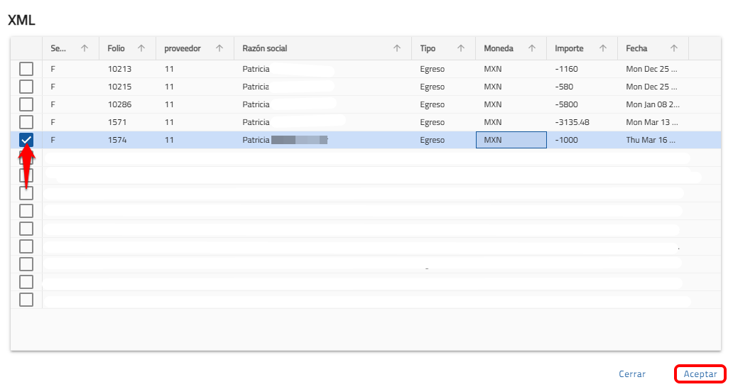Click sort arrow in proveedor column
Screen dimensions: 733x387
pyautogui.click(x=219, y=48)
